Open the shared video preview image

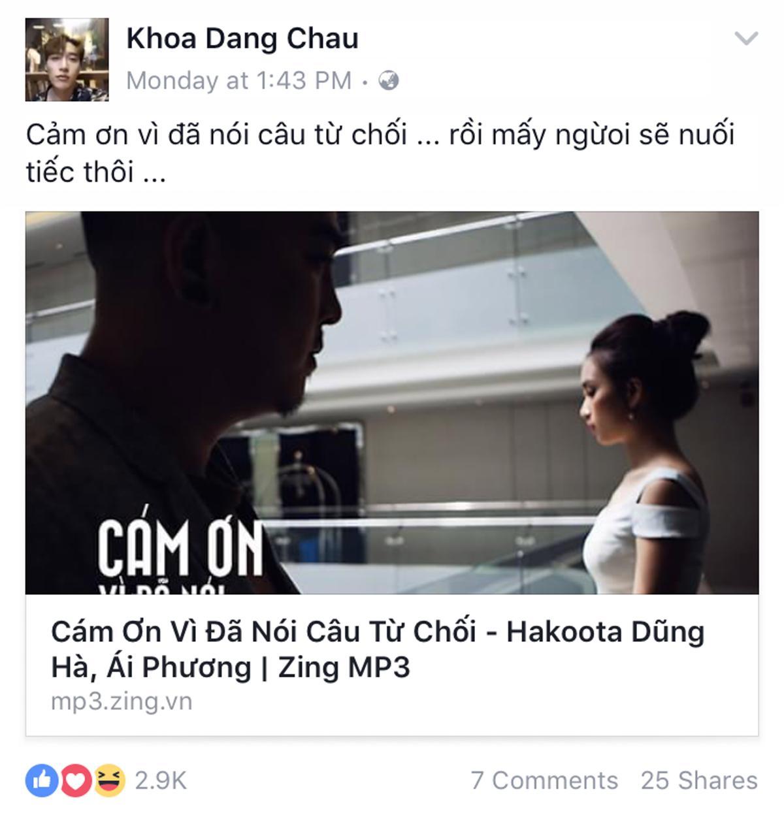click(x=392, y=402)
